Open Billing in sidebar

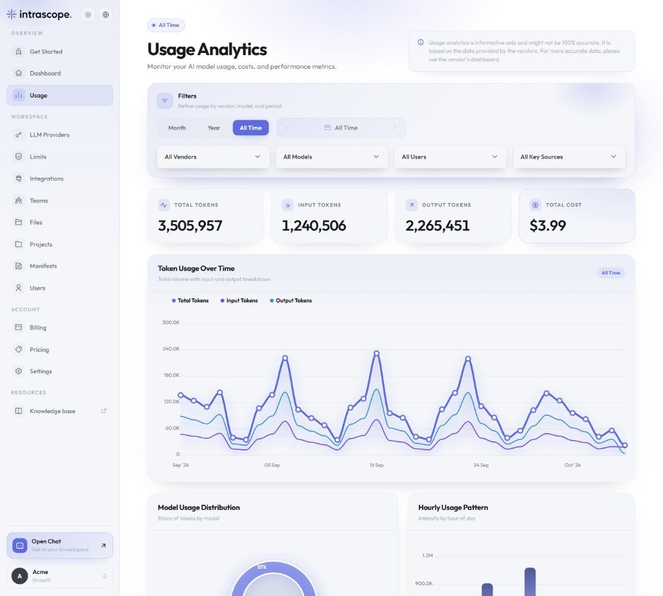[x=60, y=327]
